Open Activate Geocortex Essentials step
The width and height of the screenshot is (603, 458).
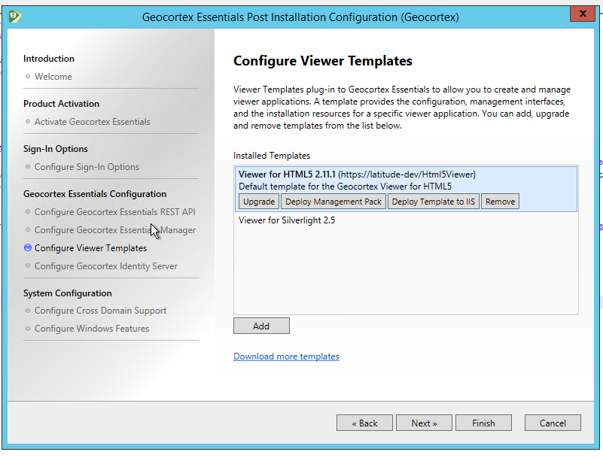click(x=93, y=121)
